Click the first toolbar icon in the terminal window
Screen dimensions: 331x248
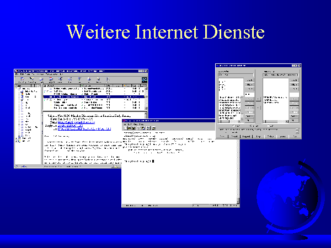point(126,128)
